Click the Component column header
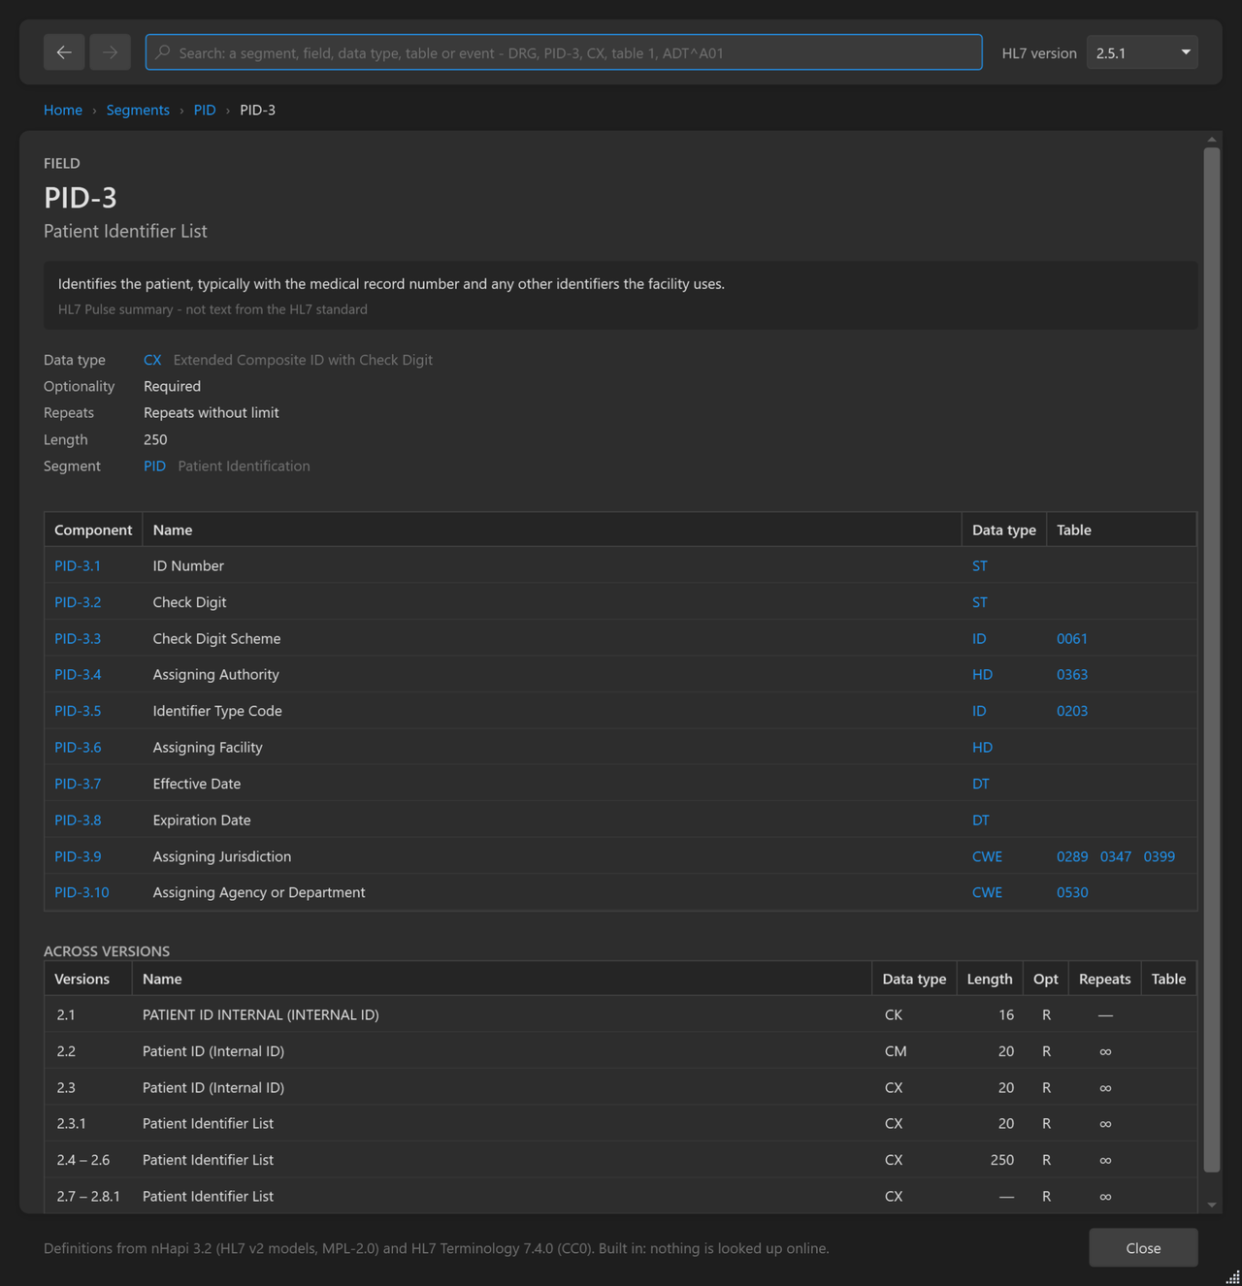Screen dimensions: 1242x1286 (93, 530)
